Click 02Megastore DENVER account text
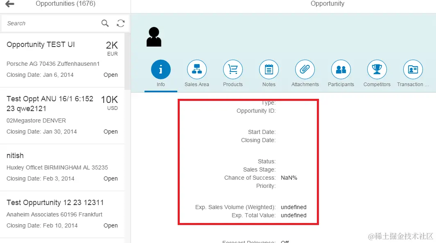436x243 pixels. pos(36,120)
